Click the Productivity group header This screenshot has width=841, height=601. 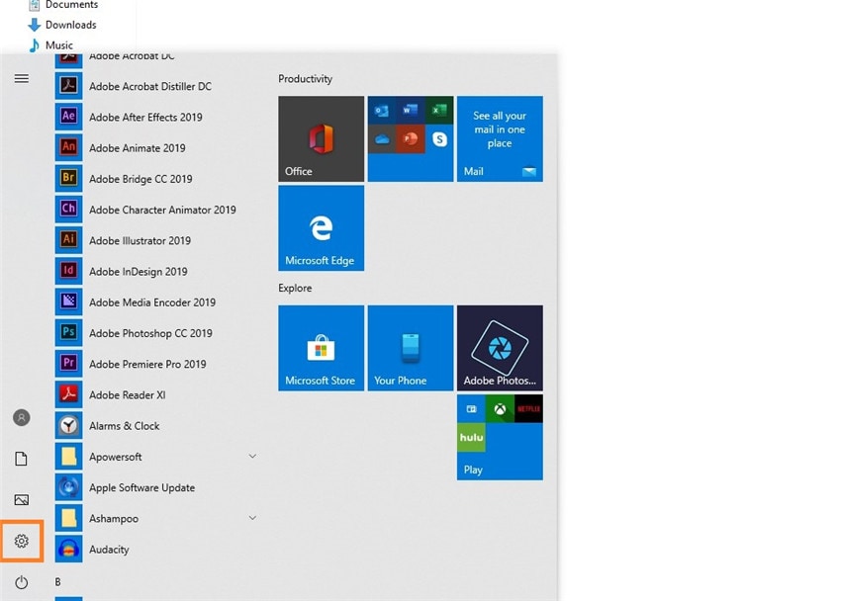(305, 79)
